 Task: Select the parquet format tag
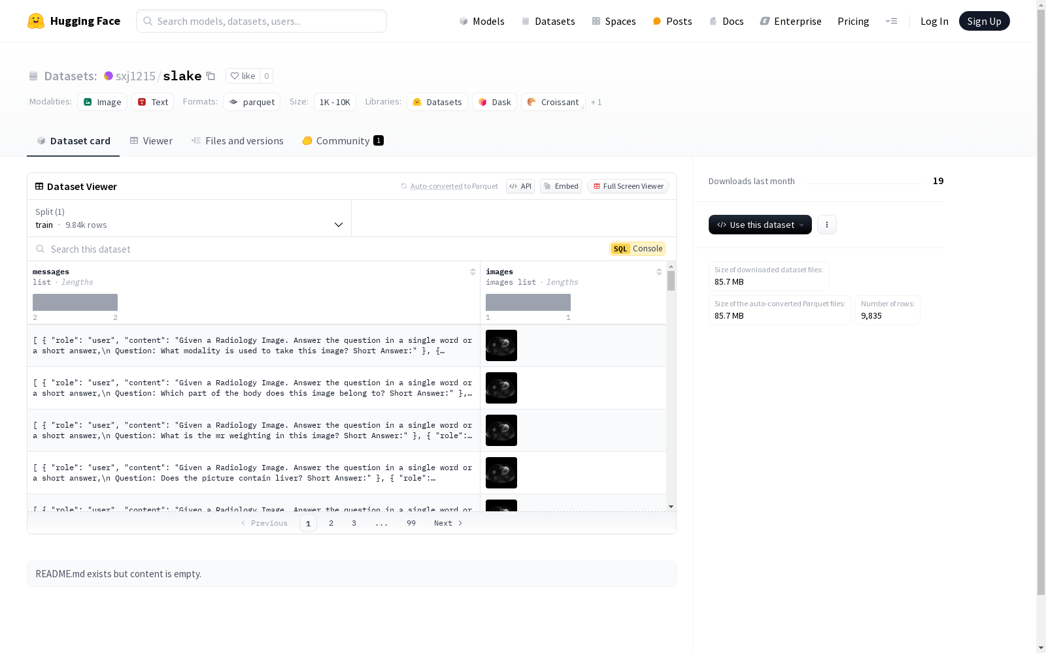252,102
